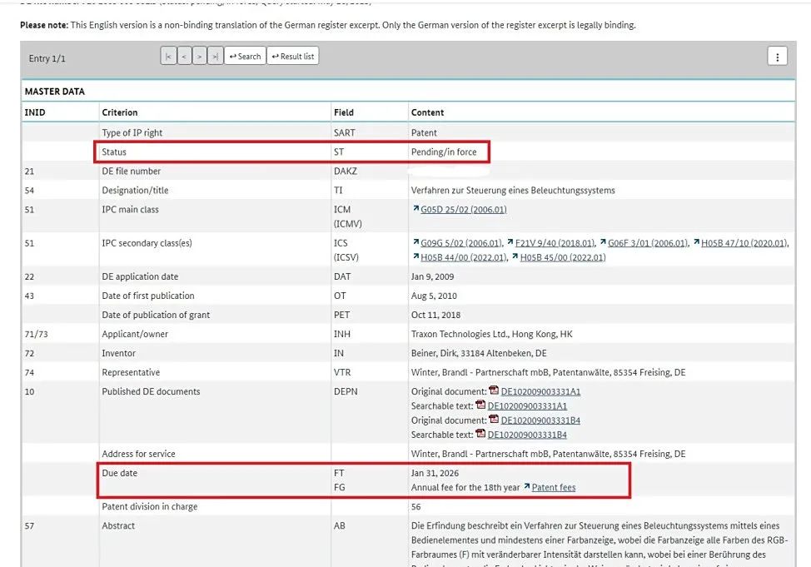This screenshot has height=567, width=811.
Task: Jump to the last entry
Action: [215, 57]
